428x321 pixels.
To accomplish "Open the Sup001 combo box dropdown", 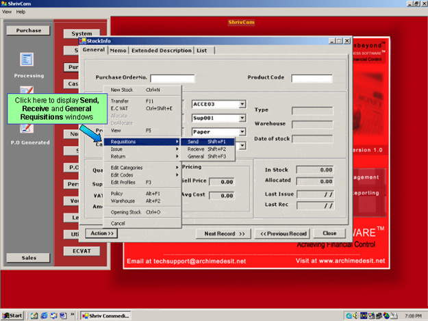I will [x=242, y=118].
